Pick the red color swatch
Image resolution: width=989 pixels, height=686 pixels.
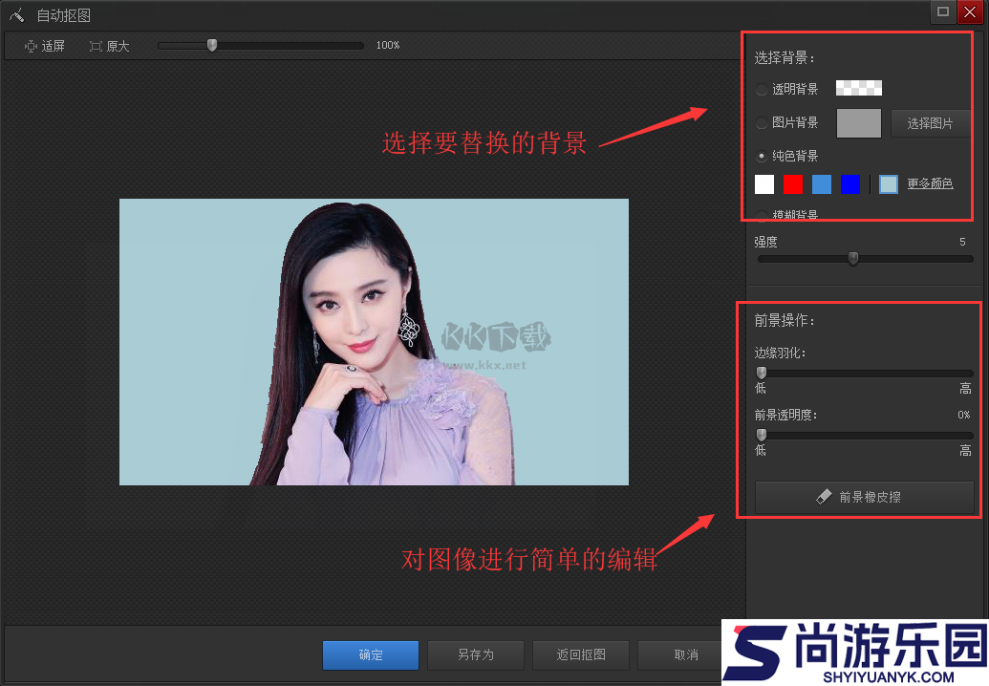click(793, 184)
